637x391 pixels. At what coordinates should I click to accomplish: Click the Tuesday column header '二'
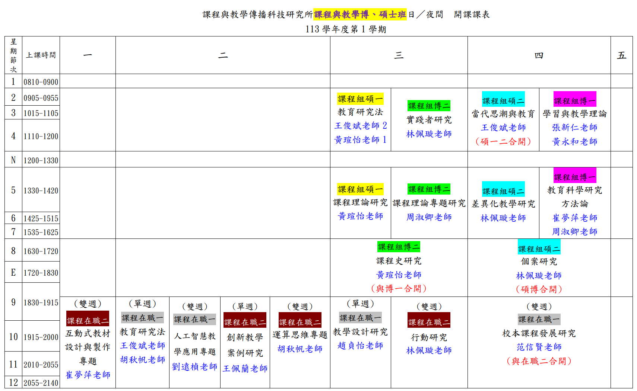(x=223, y=55)
